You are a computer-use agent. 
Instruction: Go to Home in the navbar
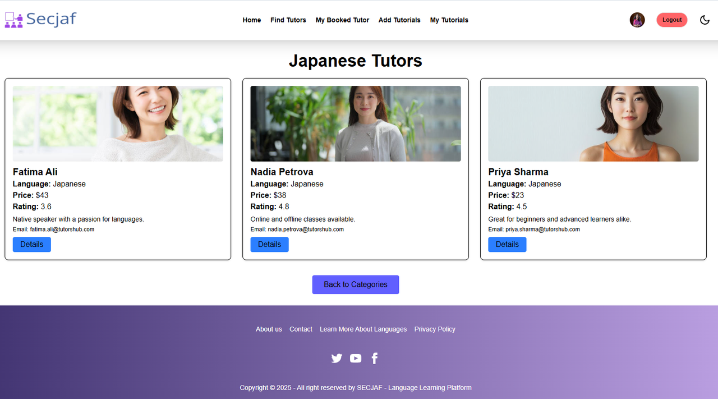coord(252,20)
